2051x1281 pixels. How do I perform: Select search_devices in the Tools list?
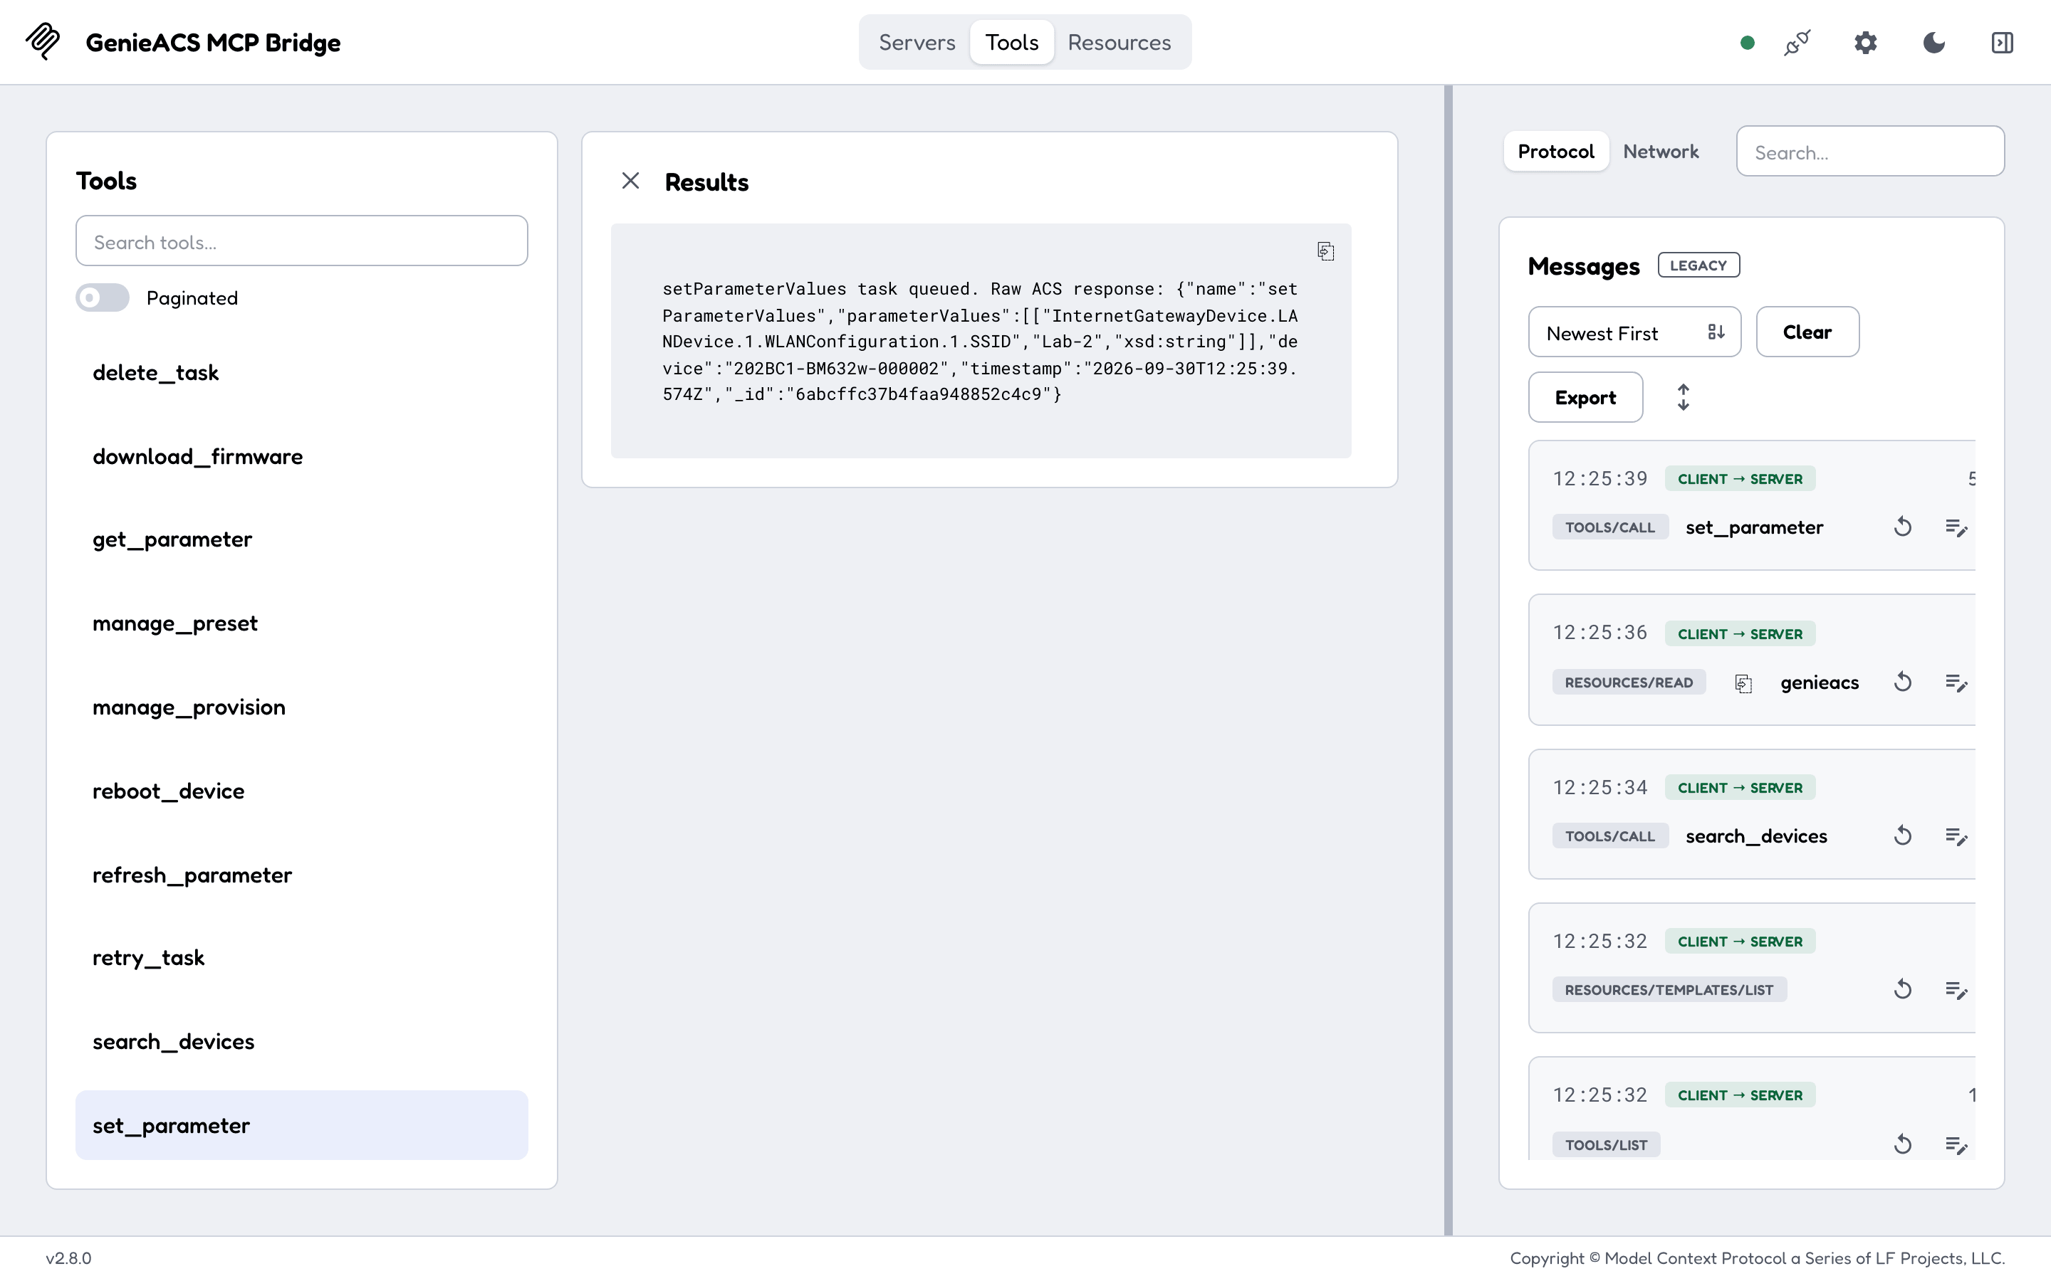tap(302, 1042)
